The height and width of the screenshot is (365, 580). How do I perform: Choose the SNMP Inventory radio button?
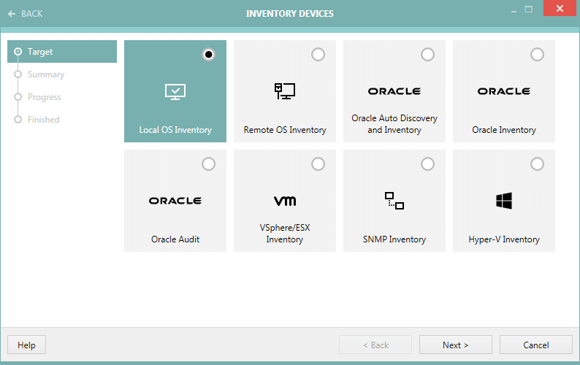tap(427, 164)
